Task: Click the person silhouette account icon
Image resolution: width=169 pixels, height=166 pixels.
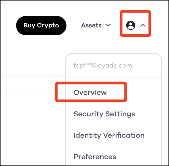Action: 131,25
